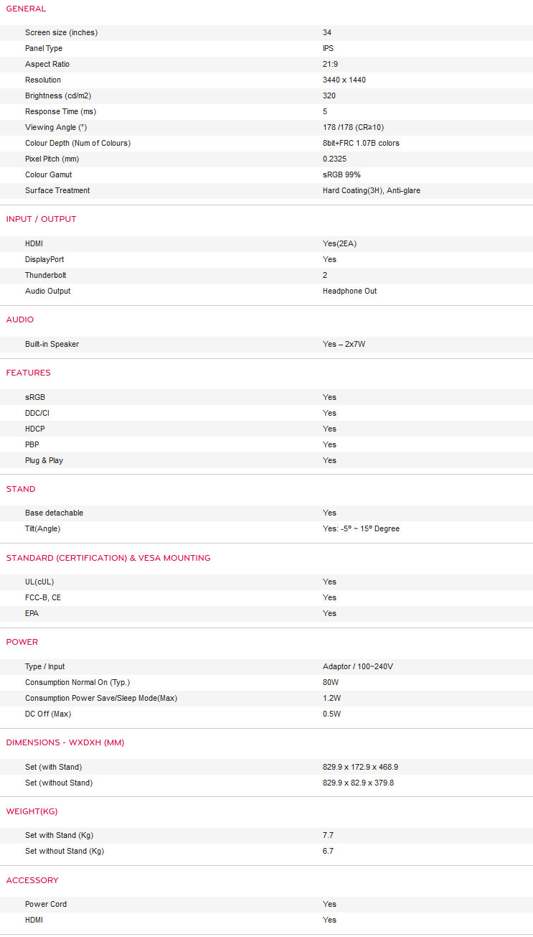This screenshot has height=937, width=533.
Task: Select the ACCESSORY section heading
Action: [x=32, y=880]
